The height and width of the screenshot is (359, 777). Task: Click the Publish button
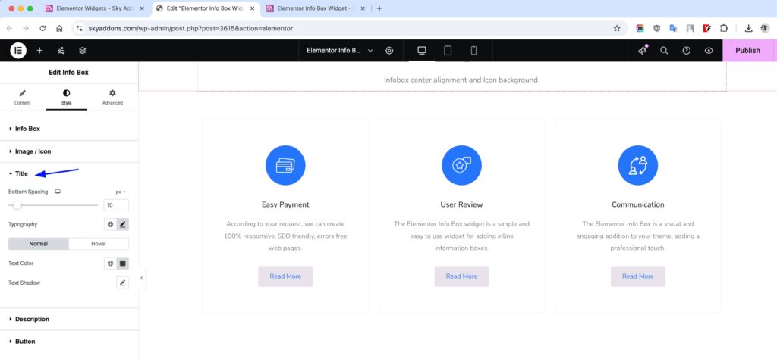click(747, 51)
